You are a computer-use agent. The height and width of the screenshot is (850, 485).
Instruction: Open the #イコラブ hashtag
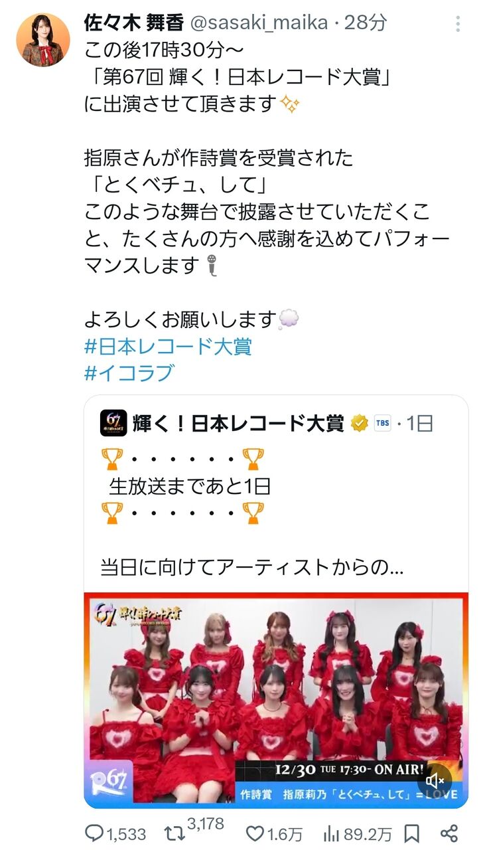click(x=129, y=373)
